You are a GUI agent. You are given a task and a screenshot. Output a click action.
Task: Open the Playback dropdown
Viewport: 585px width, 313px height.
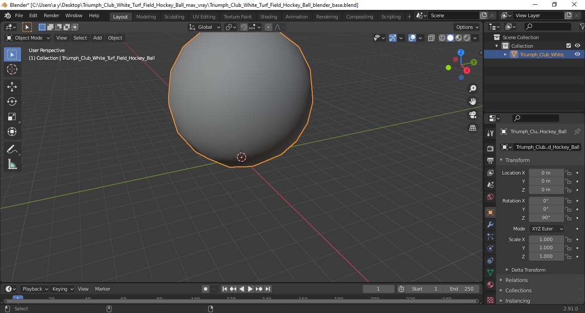click(x=34, y=289)
